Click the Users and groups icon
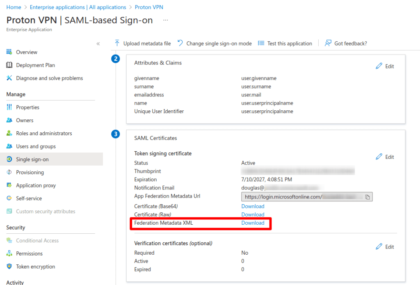Image resolution: width=420 pixels, height=285 pixels. pyautogui.click(x=9, y=146)
